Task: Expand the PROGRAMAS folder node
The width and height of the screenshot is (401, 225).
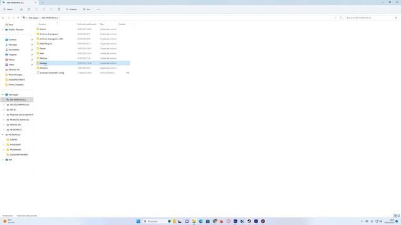Action: [4, 150]
